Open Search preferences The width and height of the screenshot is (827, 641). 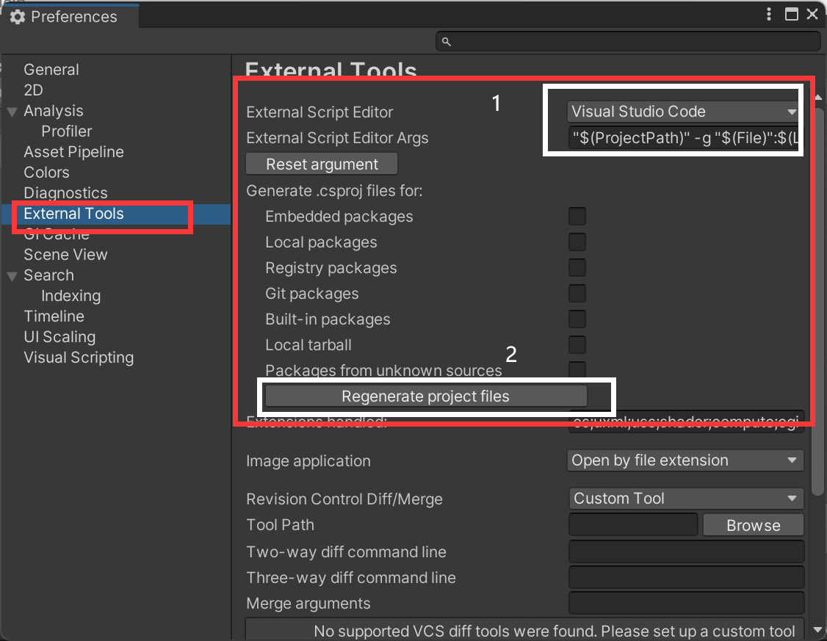pos(48,275)
